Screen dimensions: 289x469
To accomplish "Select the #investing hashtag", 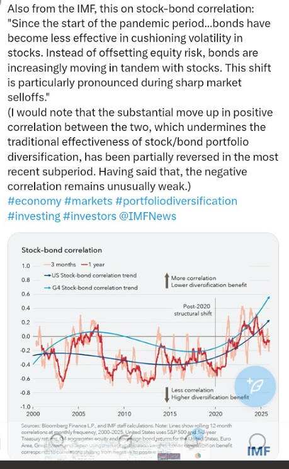I will pyautogui.click(x=34, y=216).
